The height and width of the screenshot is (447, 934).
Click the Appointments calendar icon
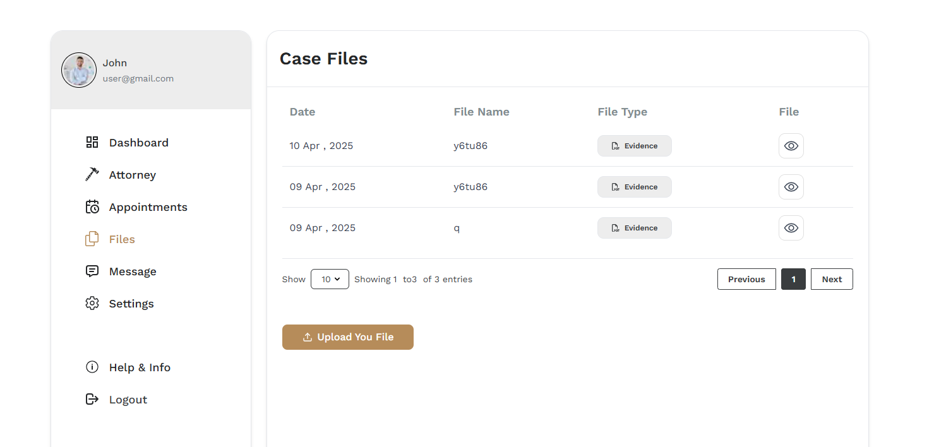pos(92,206)
